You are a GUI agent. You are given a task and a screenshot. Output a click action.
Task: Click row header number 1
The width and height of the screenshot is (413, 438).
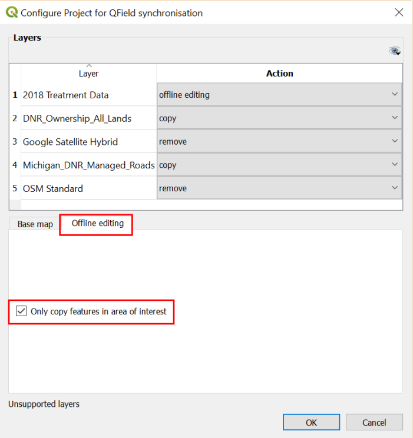[15, 95]
